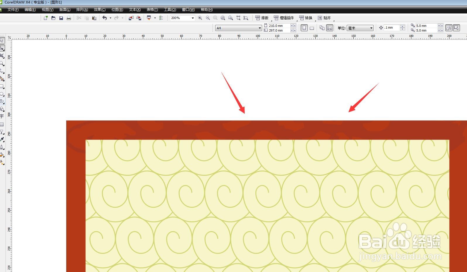This screenshot has width=467, height=272.
Task: Expand the application launcher dropdown arrow
Action: [x=155, y=18]
